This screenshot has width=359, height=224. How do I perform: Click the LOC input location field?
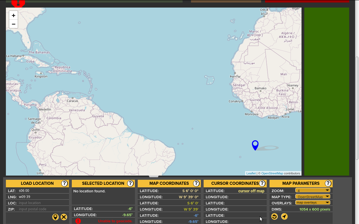[x=43, y=203]
